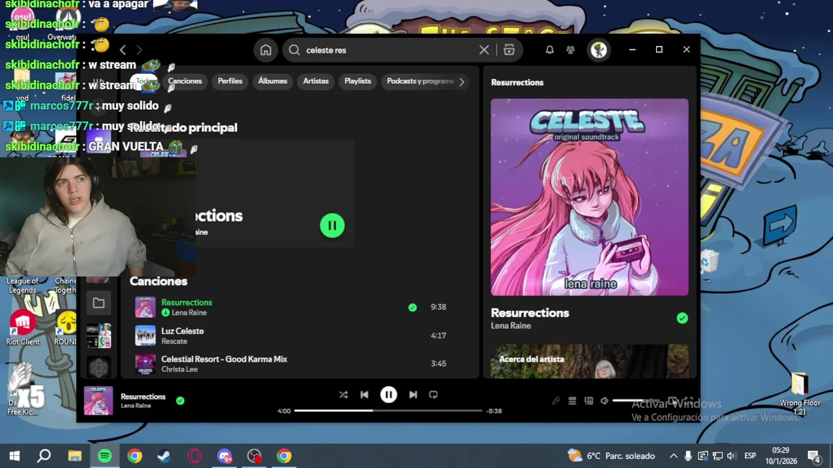Open Opera GX from the taskbar
833x468 pixels.
[x=194, y=456]
